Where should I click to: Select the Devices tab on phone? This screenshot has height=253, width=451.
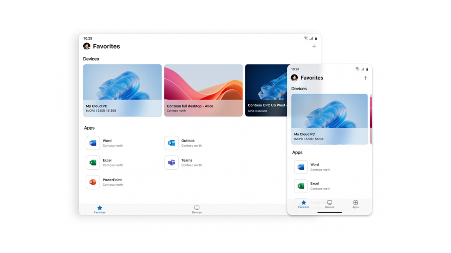click(x=329, y=204)
